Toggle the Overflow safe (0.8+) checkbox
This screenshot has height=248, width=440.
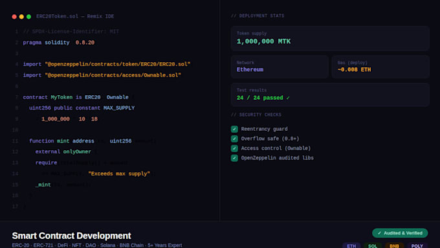click(234, 139)
